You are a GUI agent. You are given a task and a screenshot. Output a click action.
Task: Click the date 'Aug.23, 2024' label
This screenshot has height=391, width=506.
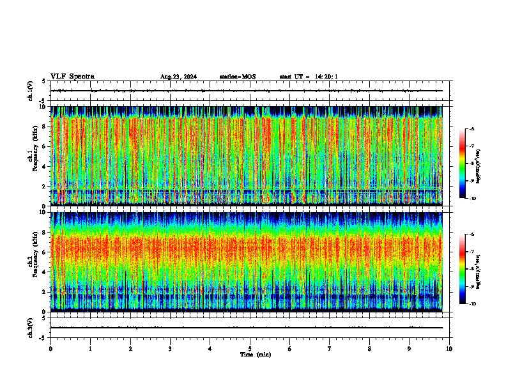(x=178, y=77)
